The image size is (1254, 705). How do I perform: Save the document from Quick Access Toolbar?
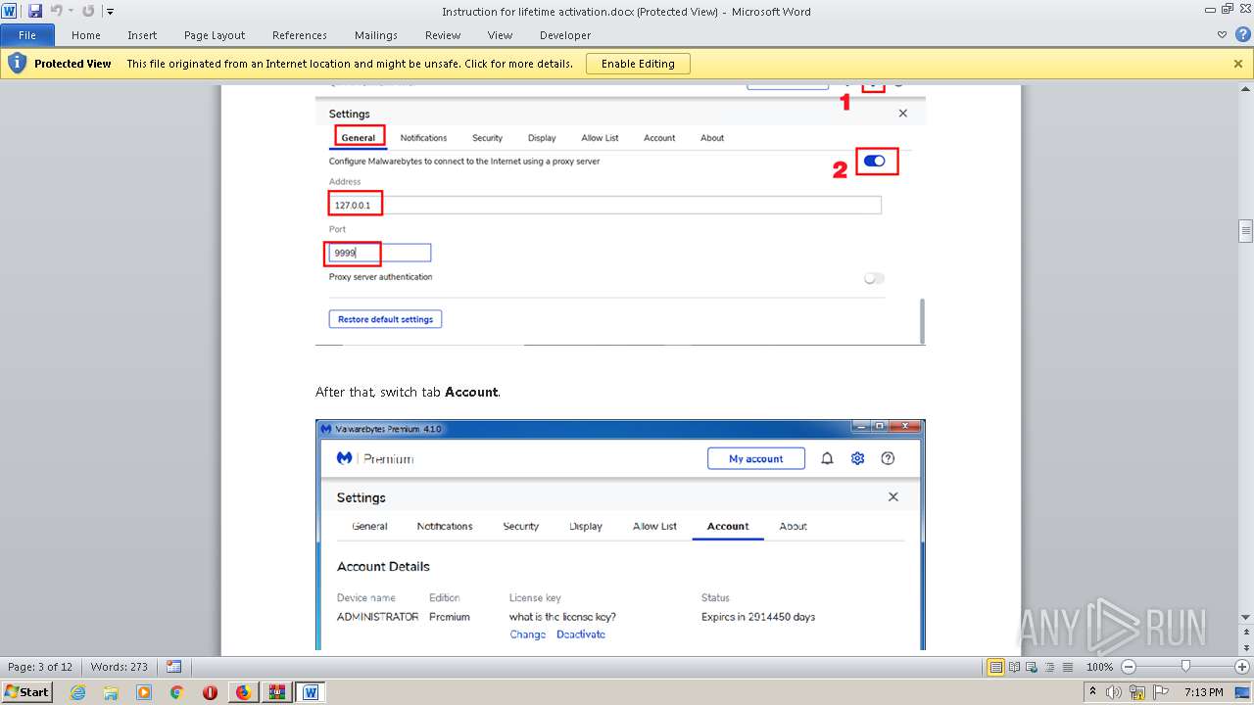point(35,11)
